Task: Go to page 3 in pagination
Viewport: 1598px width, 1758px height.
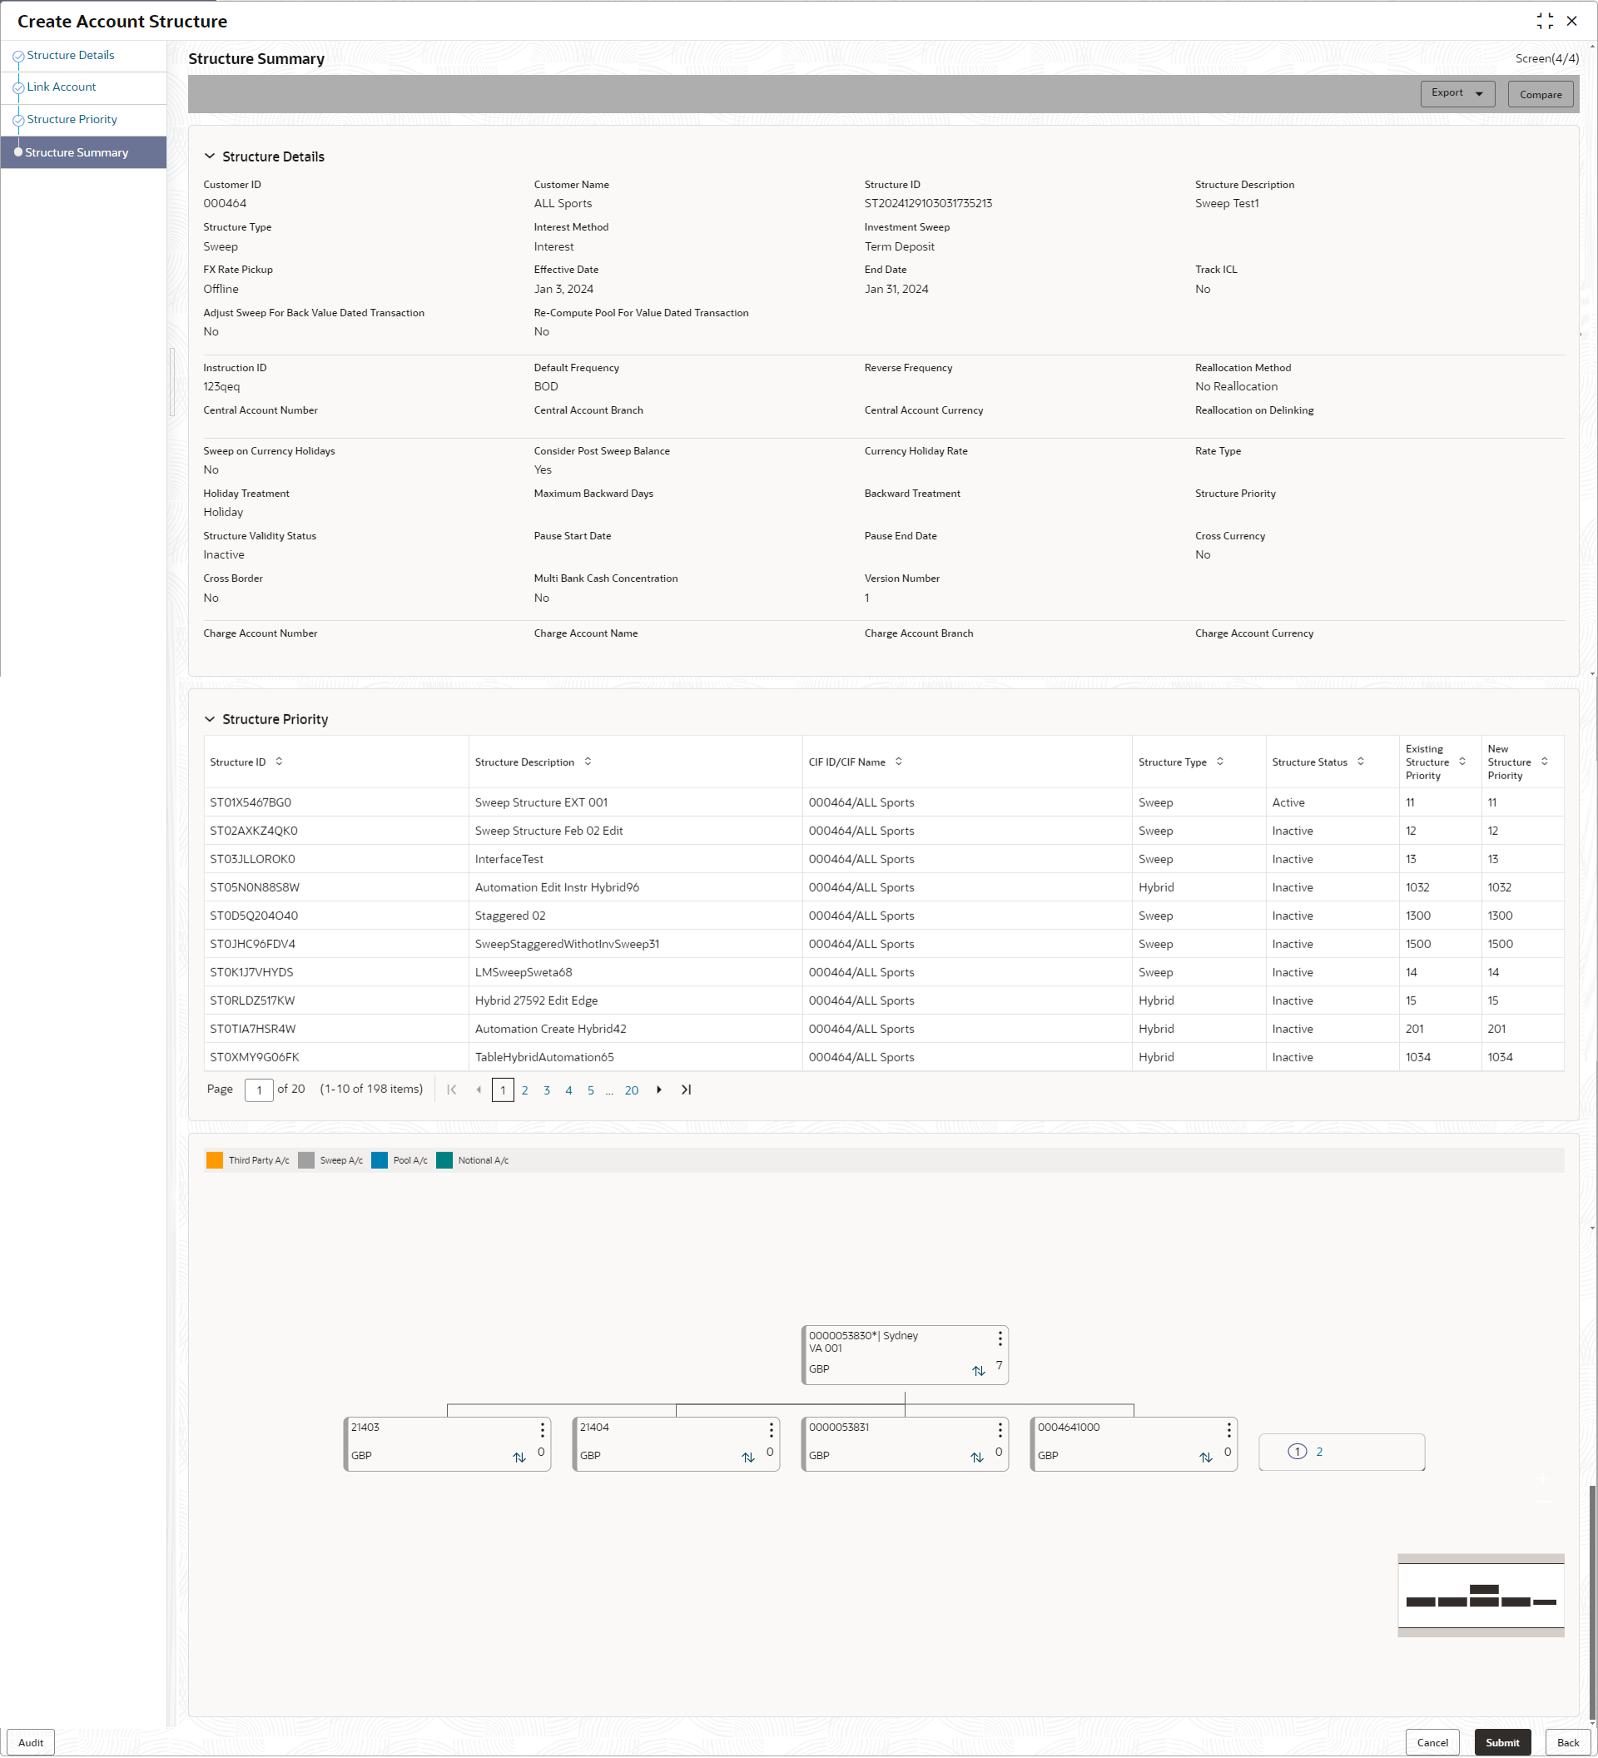Action: (x=547, y=1090)
